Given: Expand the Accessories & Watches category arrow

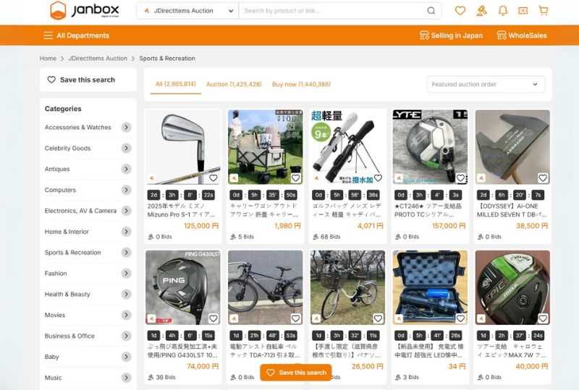Looking at the screenshot, I should pos(126,127).
